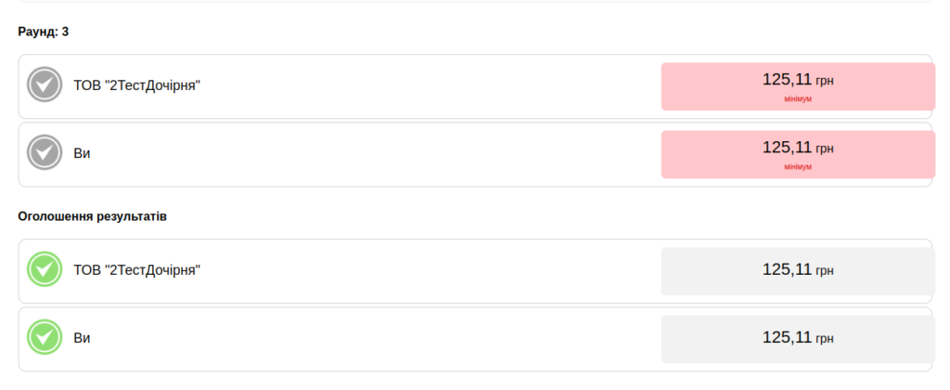This screenshot has width=950, height=390.
Task: Click "грн" currency in ТОВ "2ТестДочірня" final result
Action: [x=825, y=271]
